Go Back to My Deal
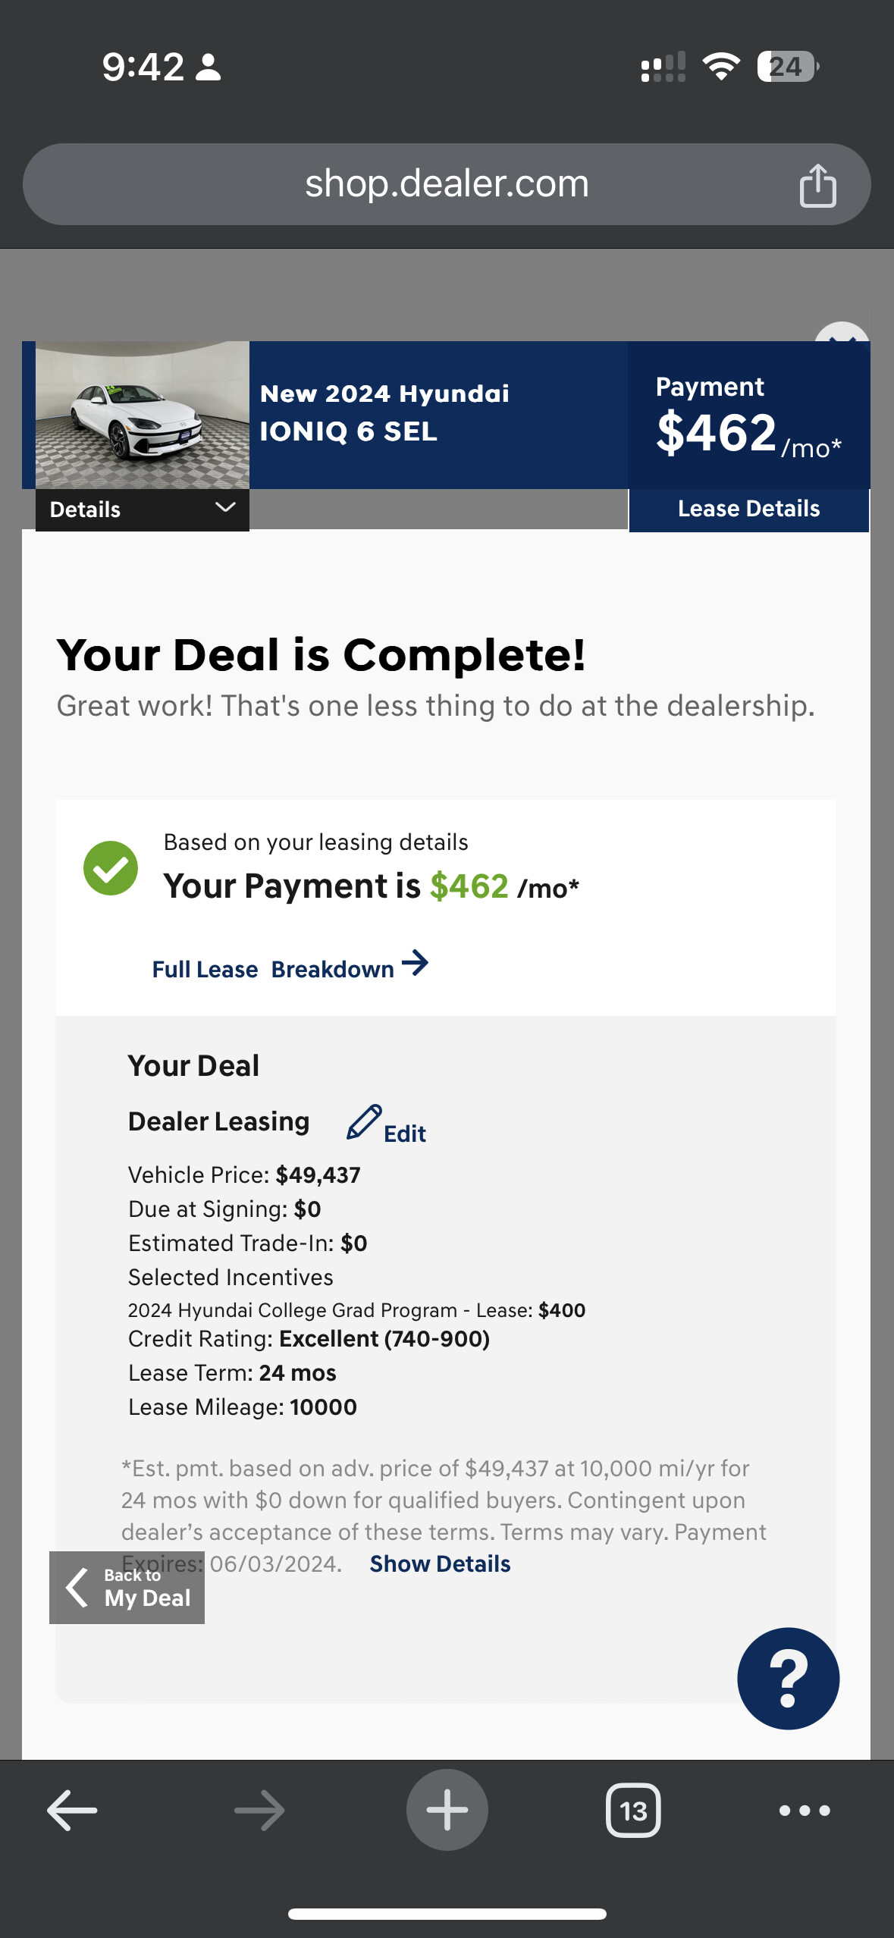Screen dimensions: 894x1938 [x=127, y=1588]
